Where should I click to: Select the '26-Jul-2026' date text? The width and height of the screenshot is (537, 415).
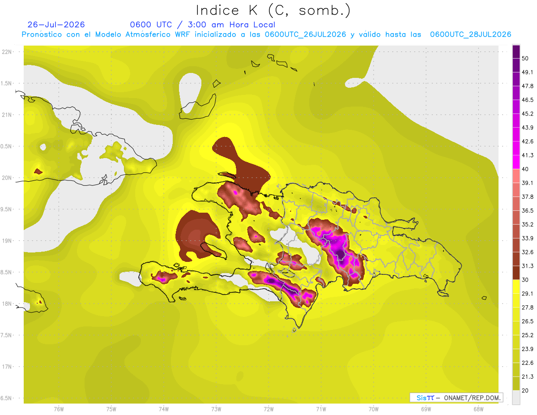point(56,25)
